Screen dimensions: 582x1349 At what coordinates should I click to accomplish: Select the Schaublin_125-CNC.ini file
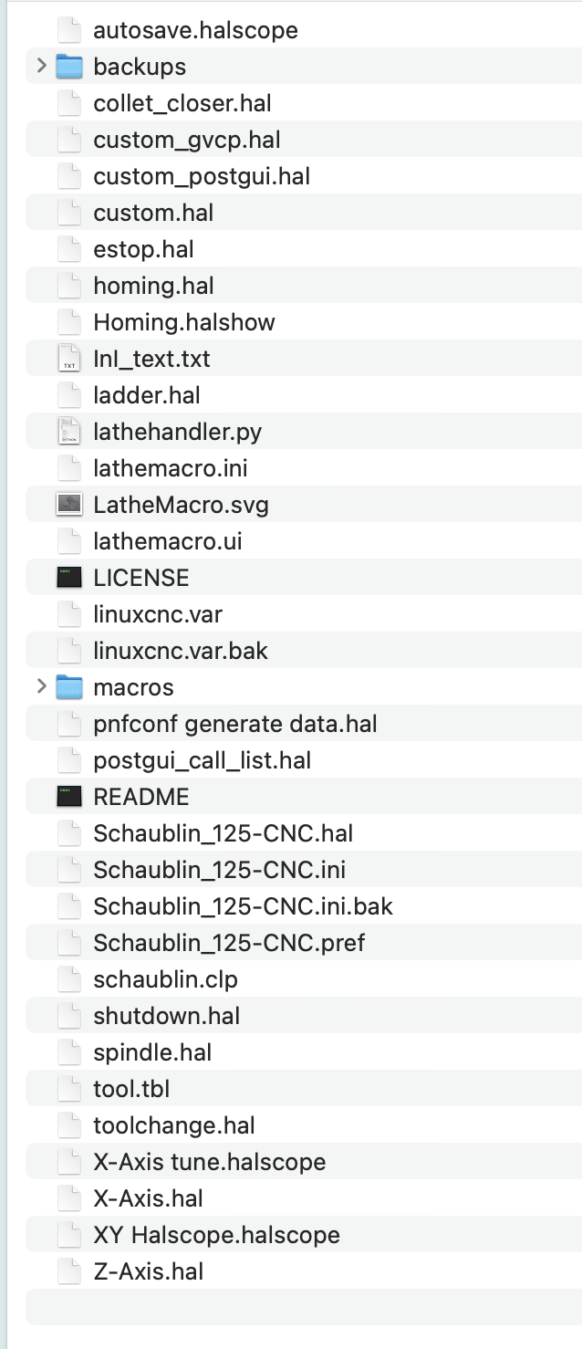point(304,869)
